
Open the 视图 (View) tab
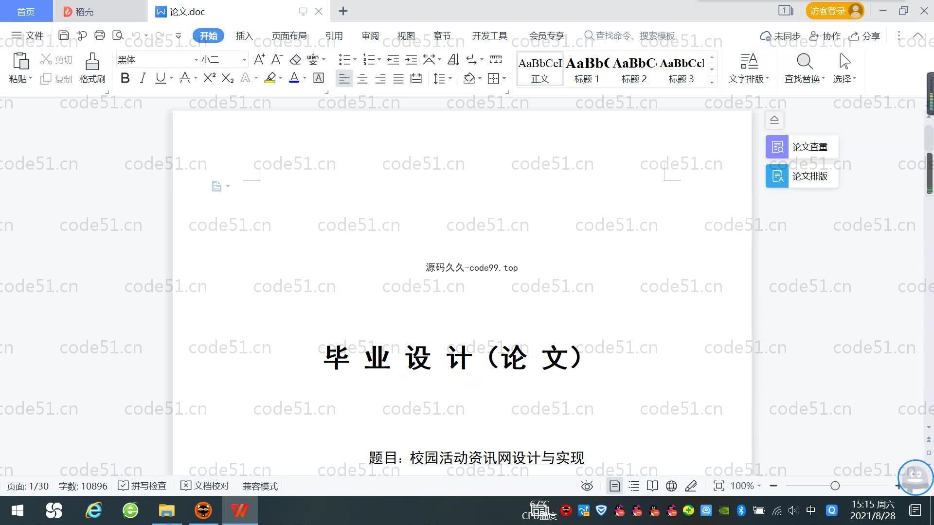tap(406, 35)
